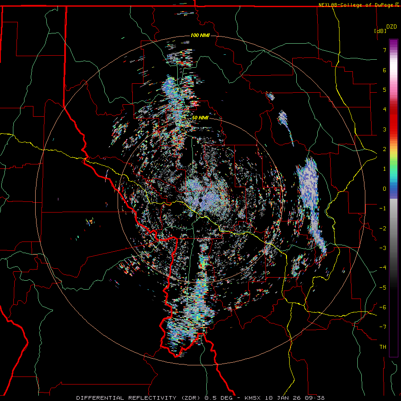
Task: Click the 4 value on color scale
Action: tap(385, 110)
